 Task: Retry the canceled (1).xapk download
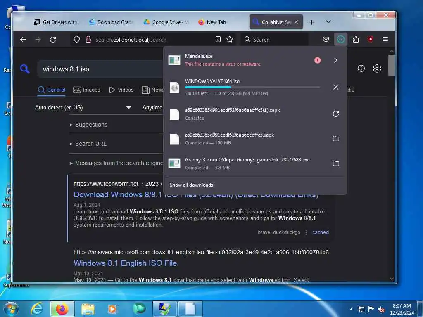pos(335,114)
